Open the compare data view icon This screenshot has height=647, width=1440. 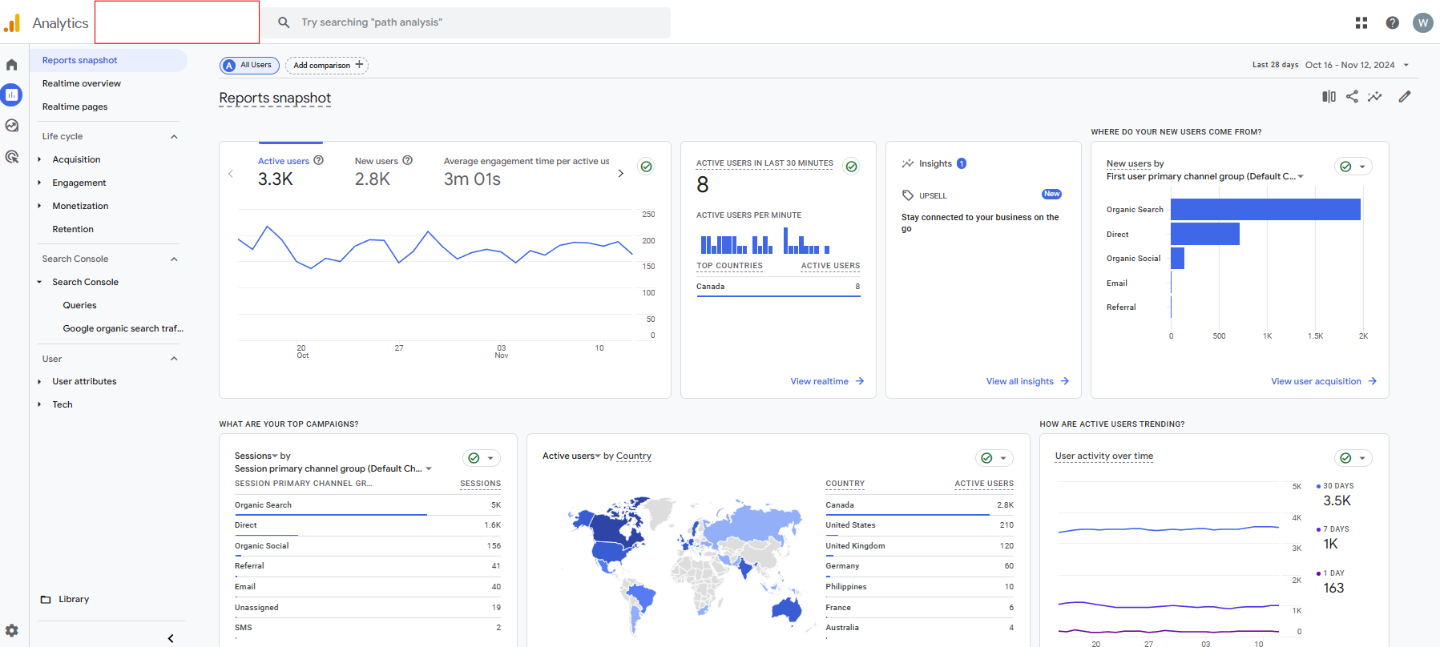(1329, 97)
